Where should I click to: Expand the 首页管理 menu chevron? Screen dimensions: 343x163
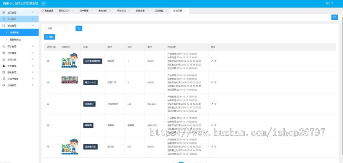(33, 13)
